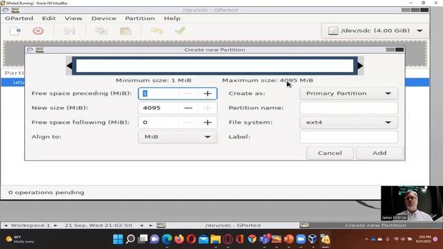Open the View menu
Viewport: 443px width, 249px height.
coord(73,19)
